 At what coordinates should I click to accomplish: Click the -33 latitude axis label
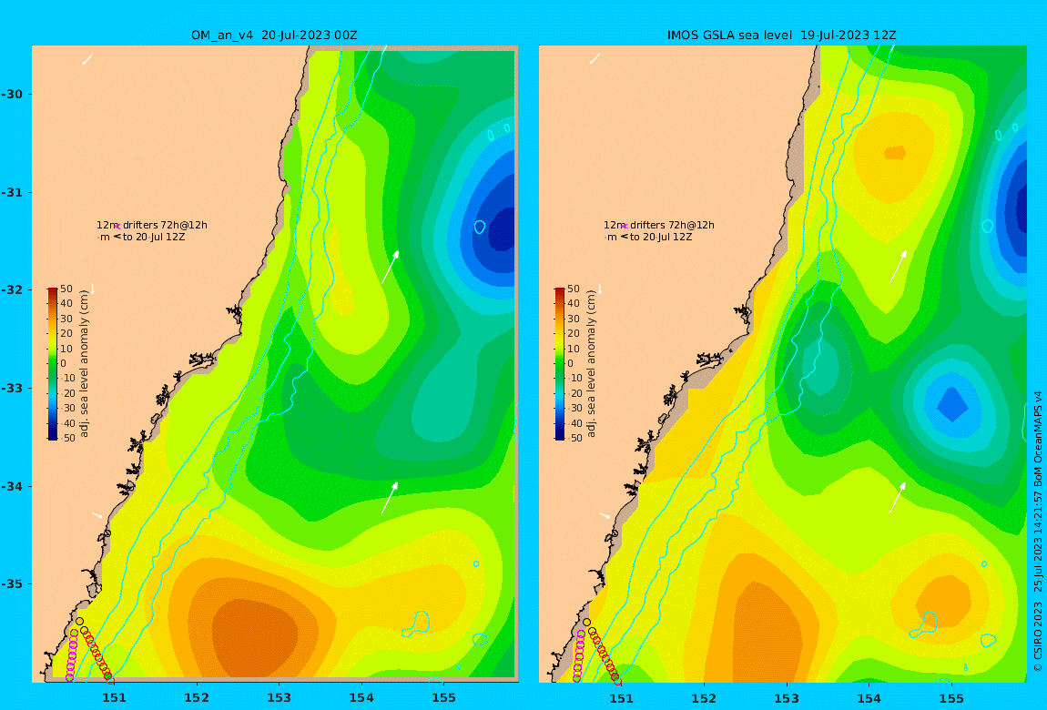click(x=12, y=389)
